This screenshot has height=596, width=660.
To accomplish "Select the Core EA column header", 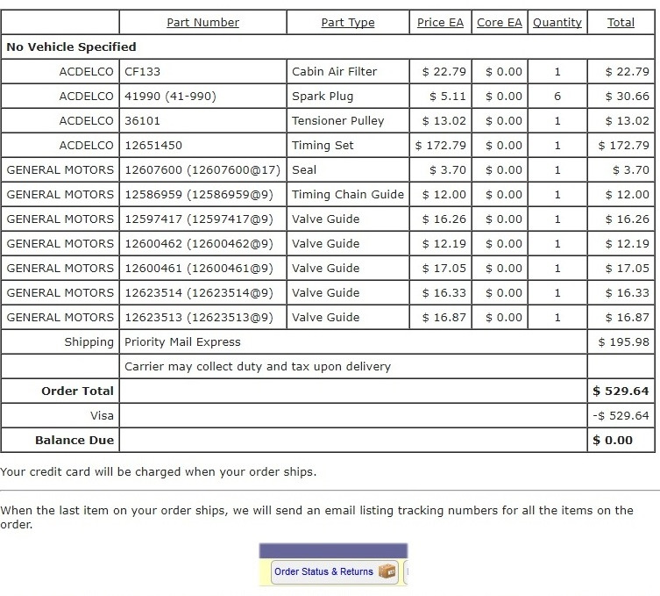I will pos(500,22).
